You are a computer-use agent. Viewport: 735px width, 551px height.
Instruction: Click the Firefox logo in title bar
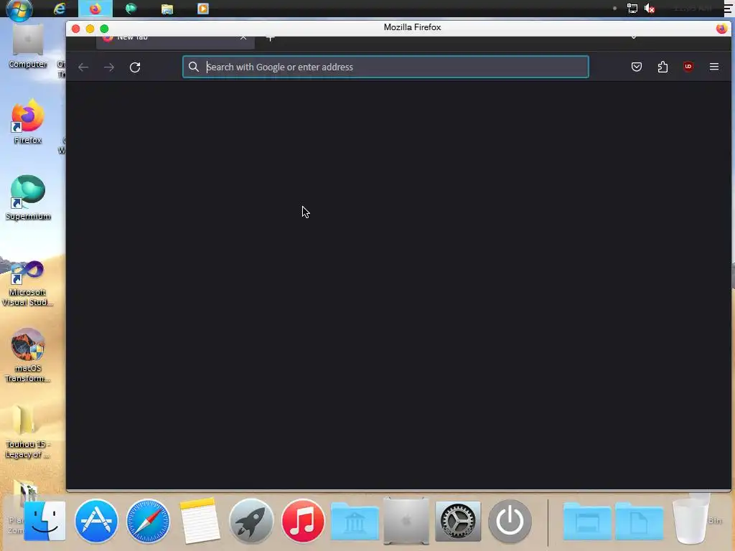[x=721, y=28]
